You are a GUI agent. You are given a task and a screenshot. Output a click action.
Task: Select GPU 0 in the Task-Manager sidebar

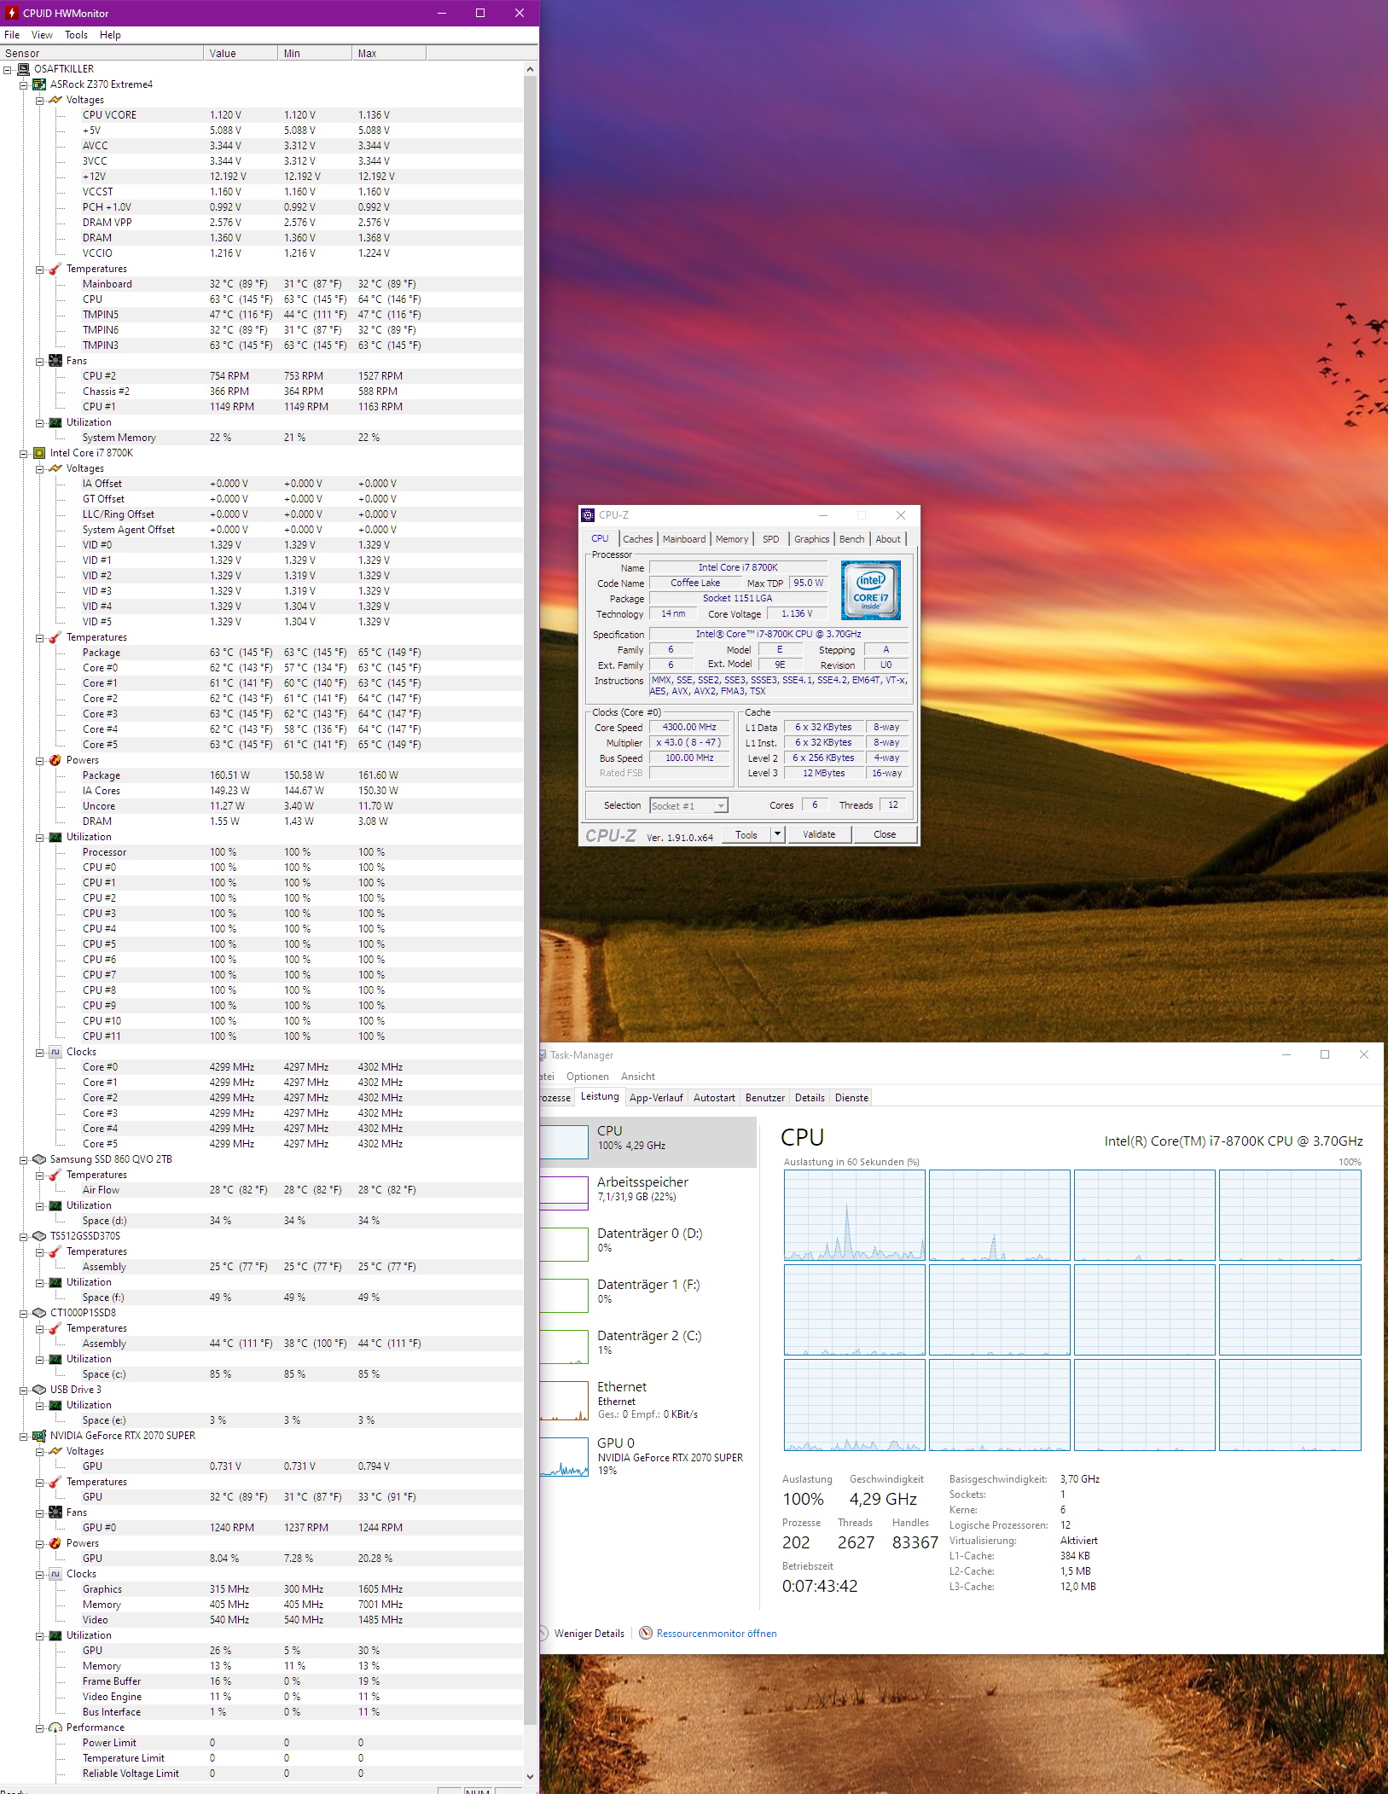tap(648, 1455)
